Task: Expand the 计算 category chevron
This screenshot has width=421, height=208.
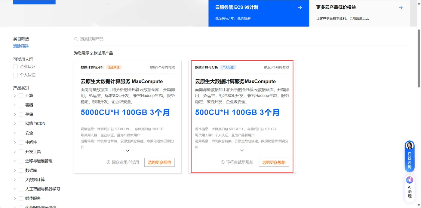Action: point(15,96)
